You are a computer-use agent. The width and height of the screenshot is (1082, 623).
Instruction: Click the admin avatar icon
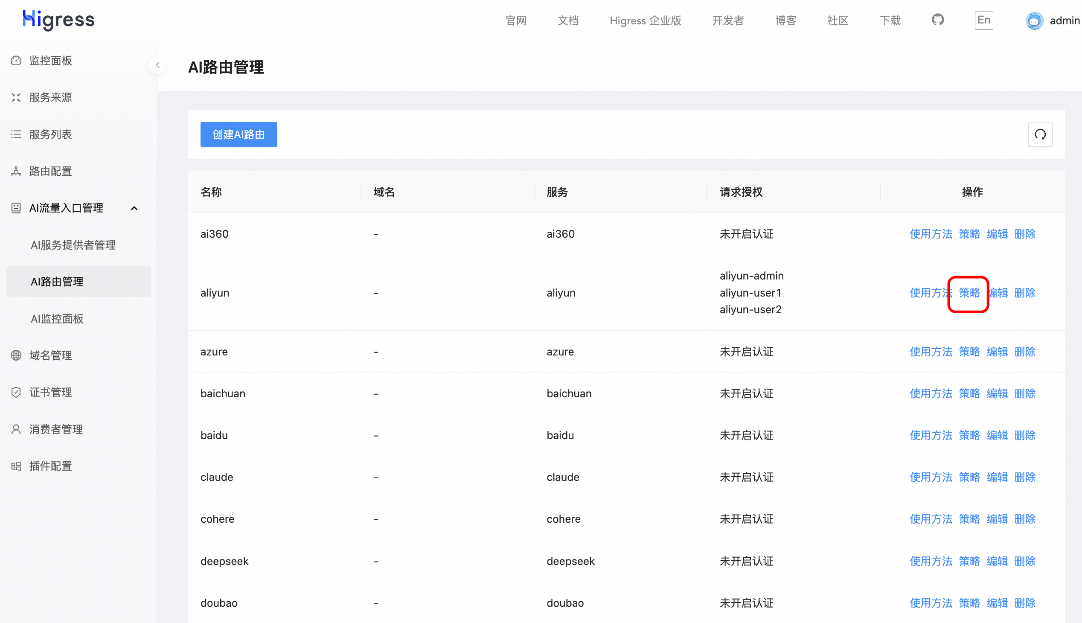(x=1034, y=20)
